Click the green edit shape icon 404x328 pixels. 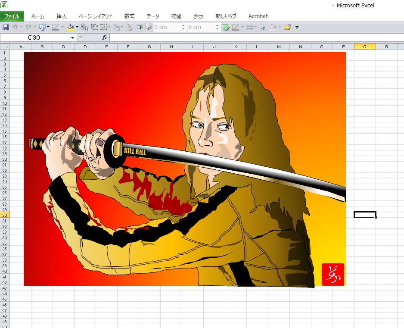tap(226, 27)
